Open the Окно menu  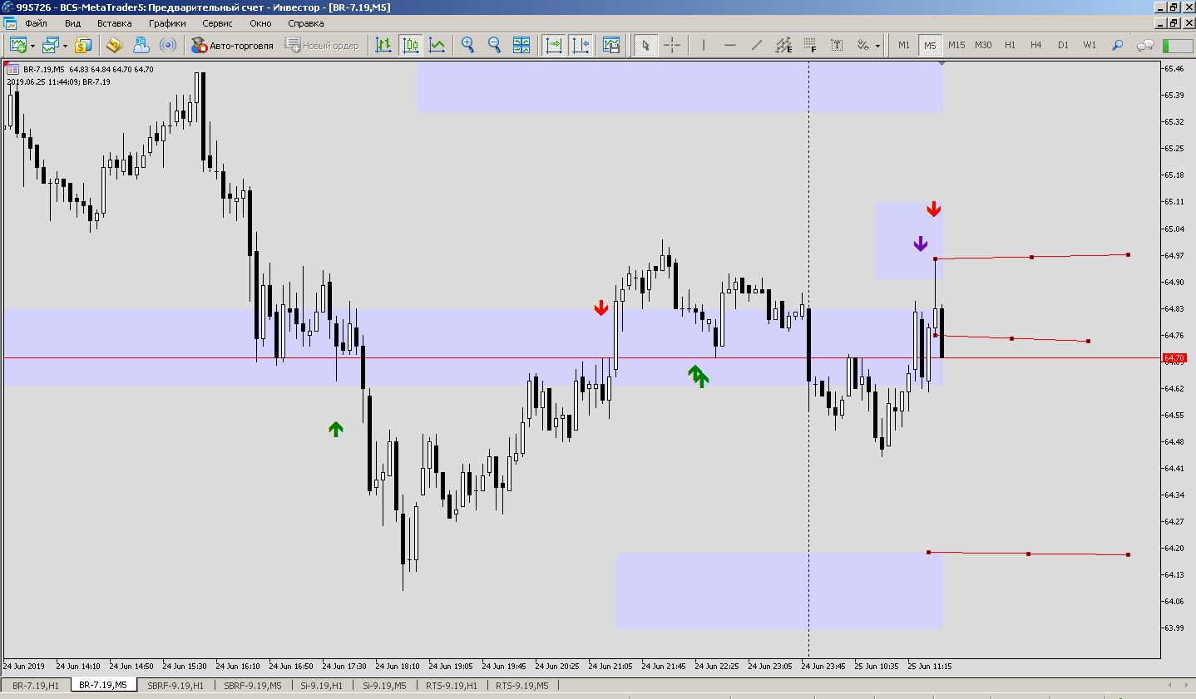pos(260,23)
